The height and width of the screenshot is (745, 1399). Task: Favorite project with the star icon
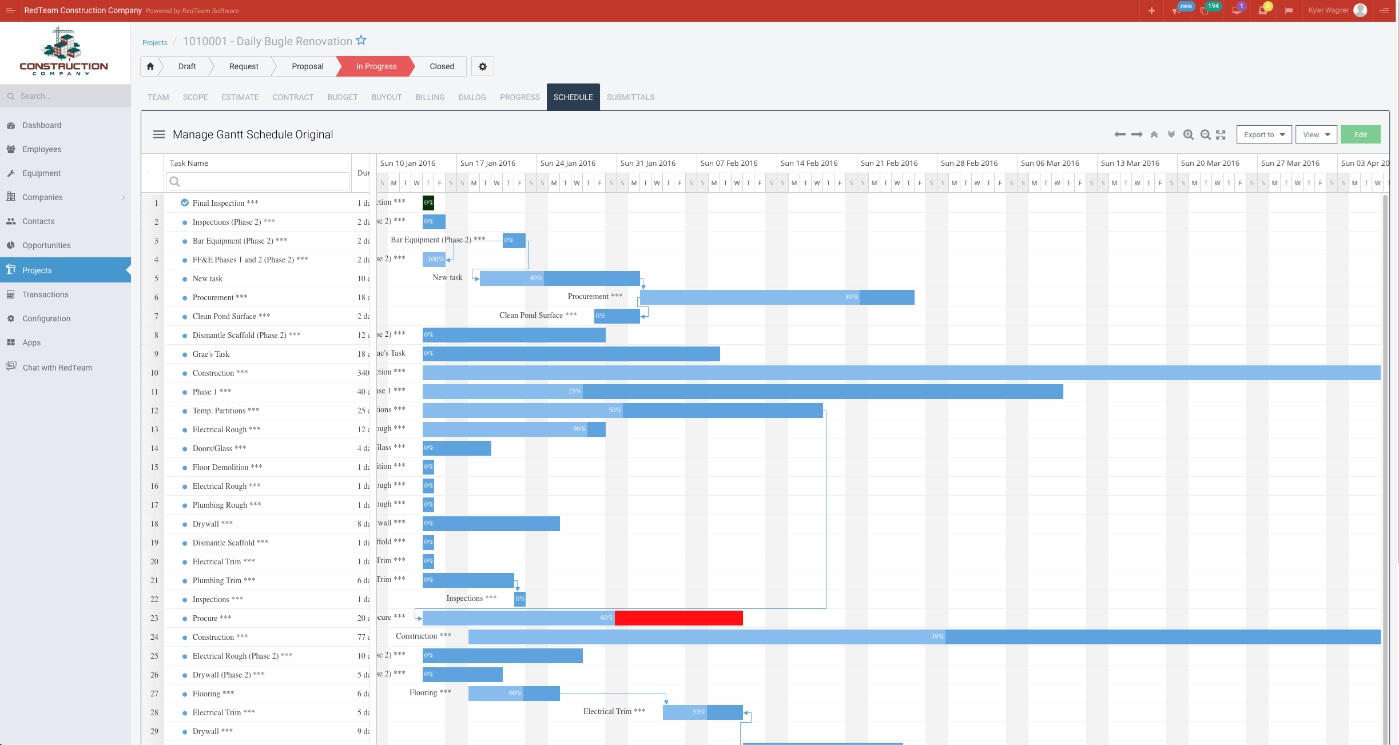click(x=361, y=41)
